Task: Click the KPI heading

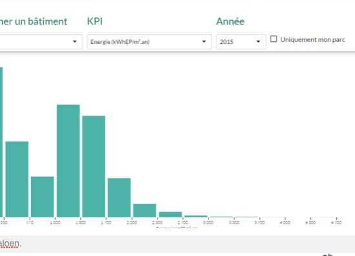Action: pos(95,21)
